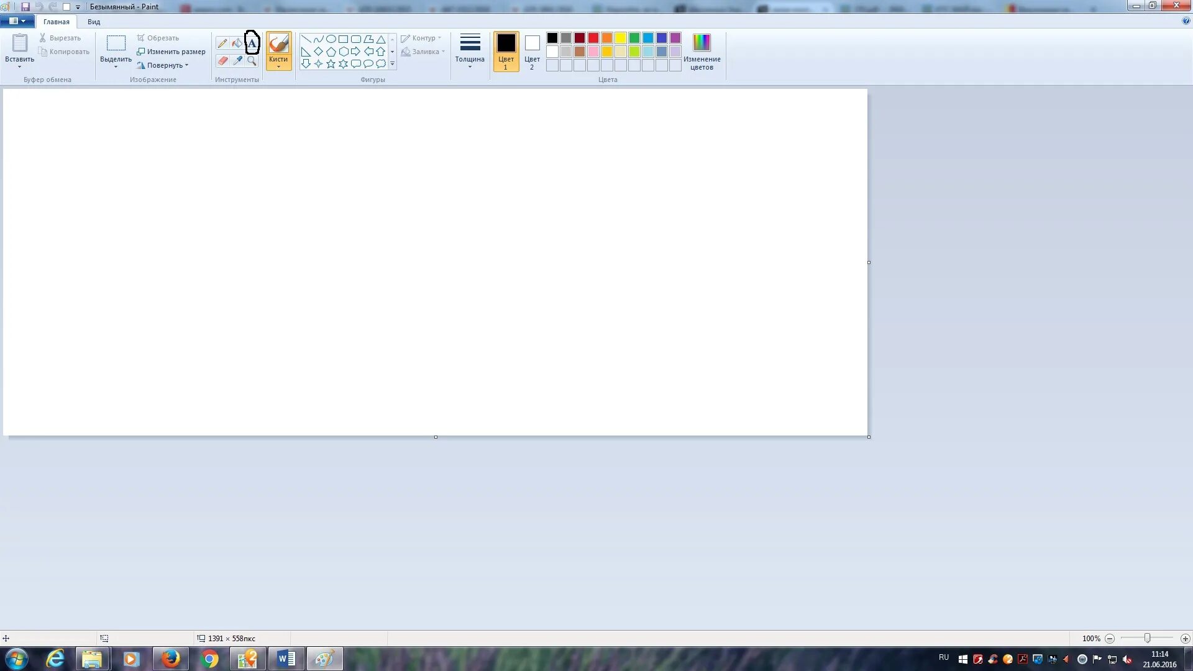
Task: Pick the purple color swatch
Action: pos(675,38)
